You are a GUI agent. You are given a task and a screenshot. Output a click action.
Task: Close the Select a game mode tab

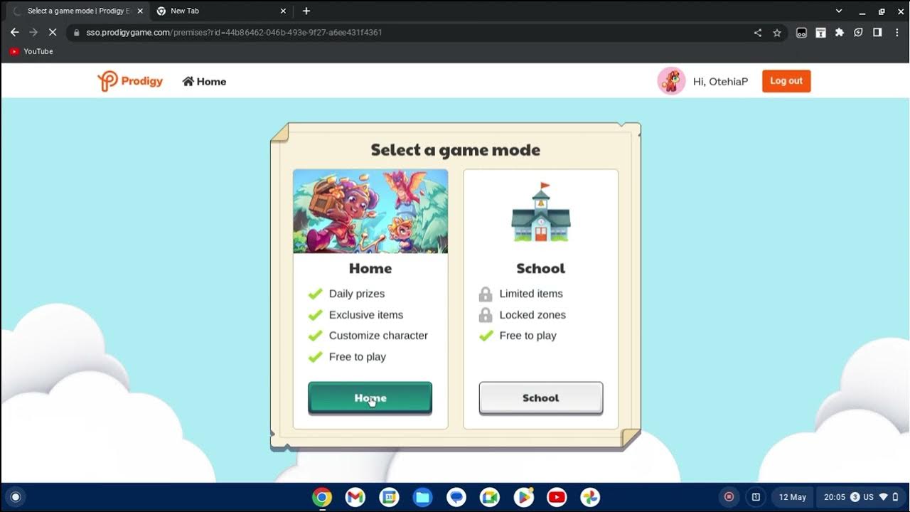pos(140,11)
